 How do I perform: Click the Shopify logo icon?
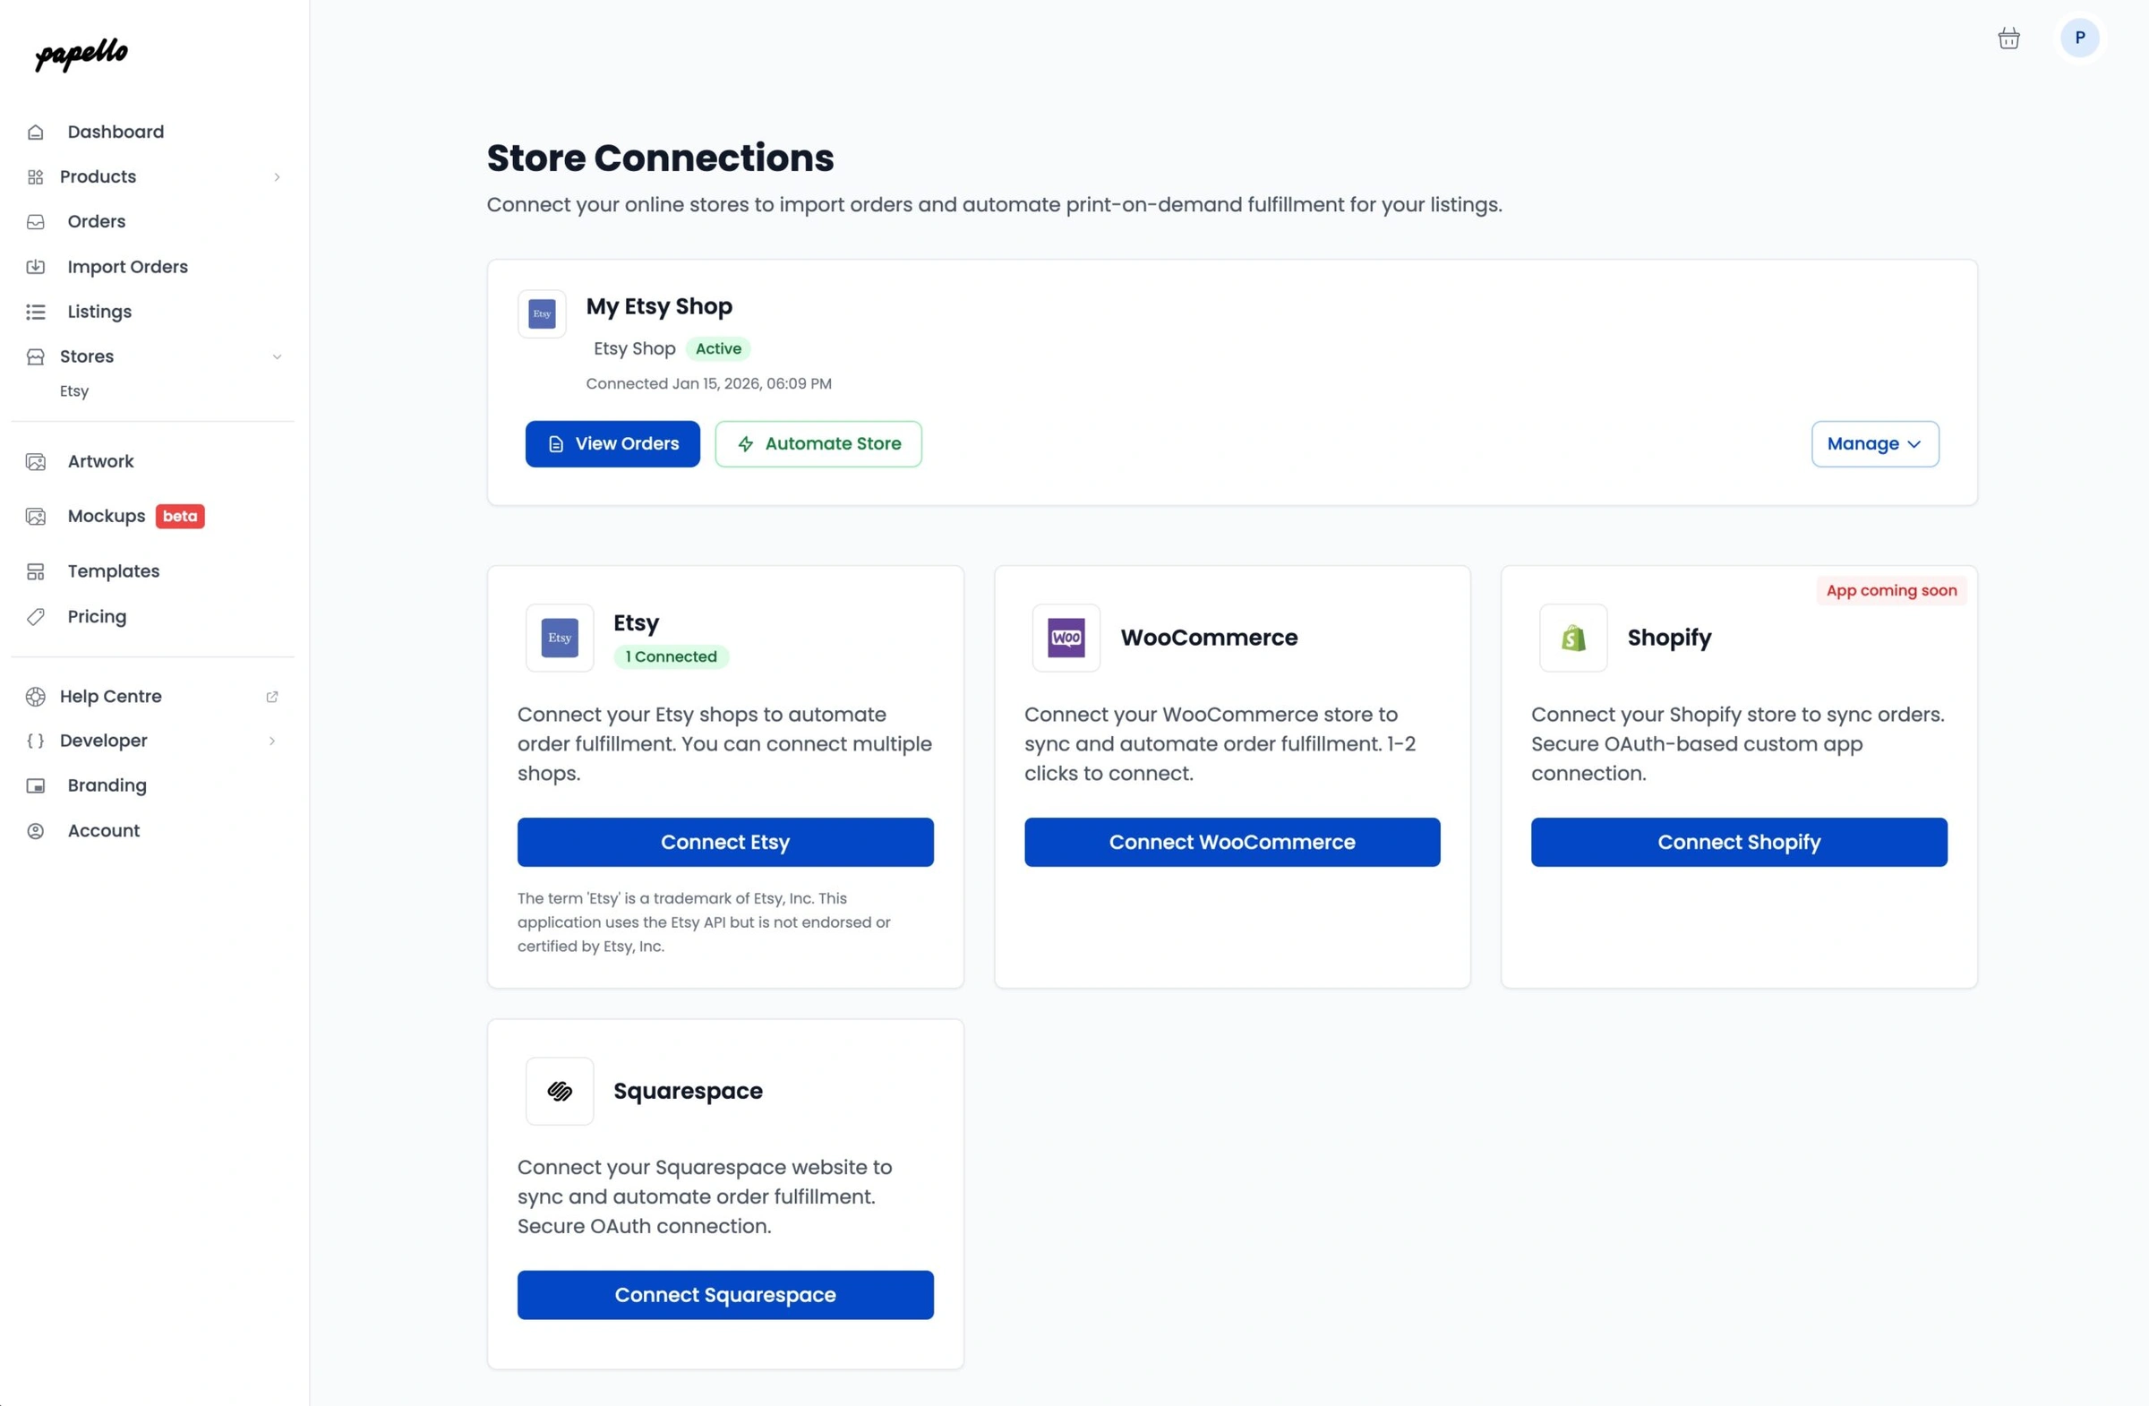click(x=1572, y=638)
